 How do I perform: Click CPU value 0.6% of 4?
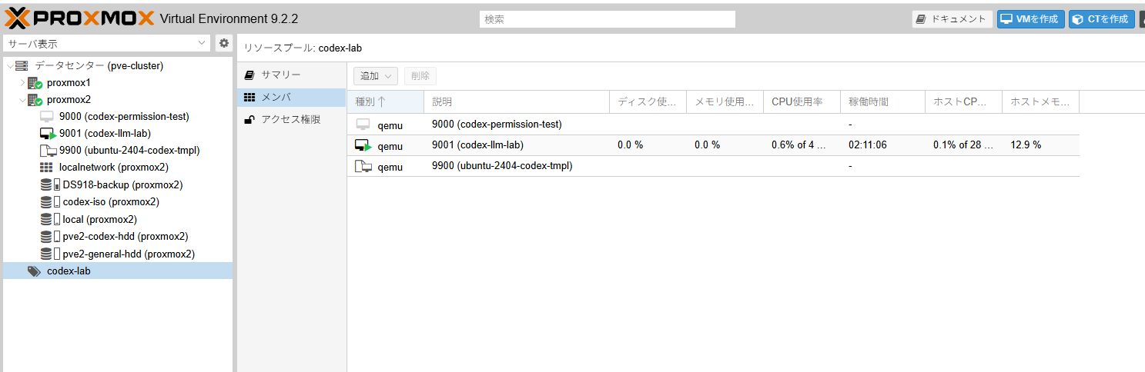tap(798, 145)
